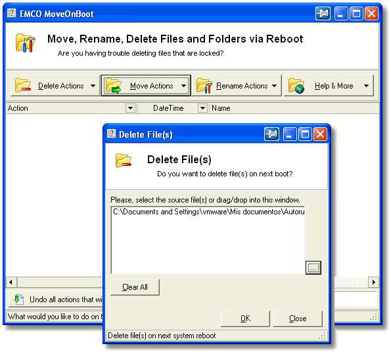
Task: Close the Delete File(s) dialog with X
Action: (321, 134)
